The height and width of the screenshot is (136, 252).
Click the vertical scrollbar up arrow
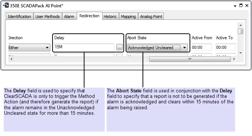(x=241, y=25)
